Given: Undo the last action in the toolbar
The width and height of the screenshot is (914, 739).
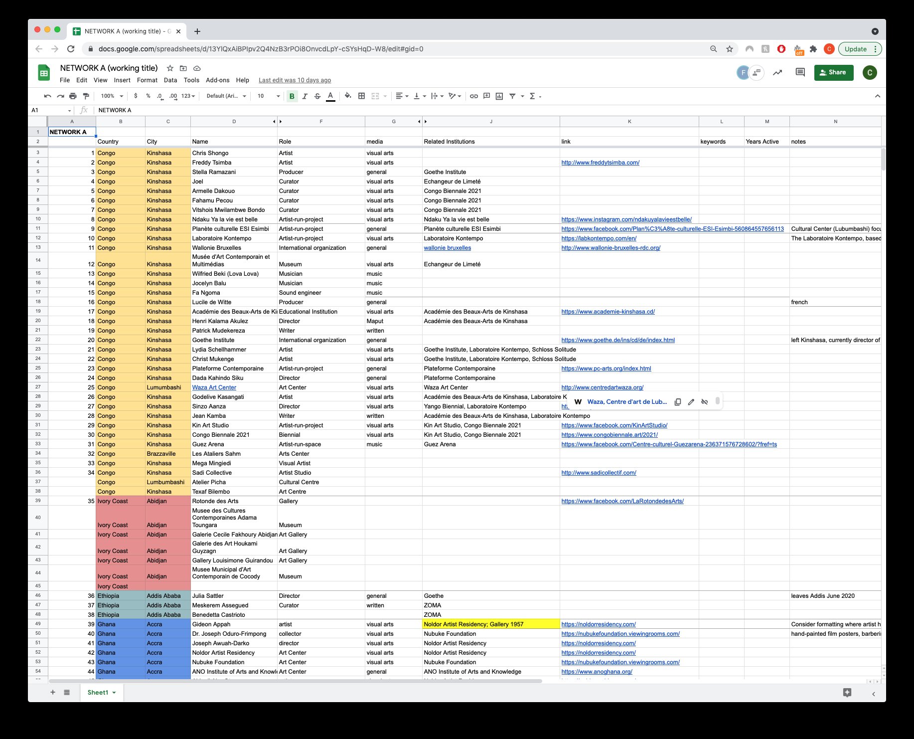Looking at the screenshot, I should (47, 96).
